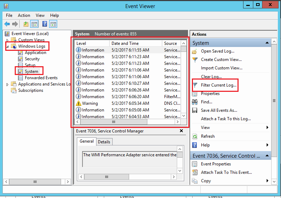Collapse the System actions section header
Image resolution: width=281 pixels, height=198 pixels.
267,43
